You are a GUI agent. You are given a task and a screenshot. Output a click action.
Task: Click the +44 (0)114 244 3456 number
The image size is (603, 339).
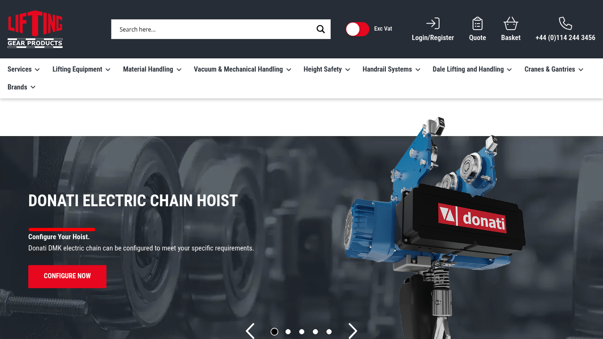click(565, 38)
